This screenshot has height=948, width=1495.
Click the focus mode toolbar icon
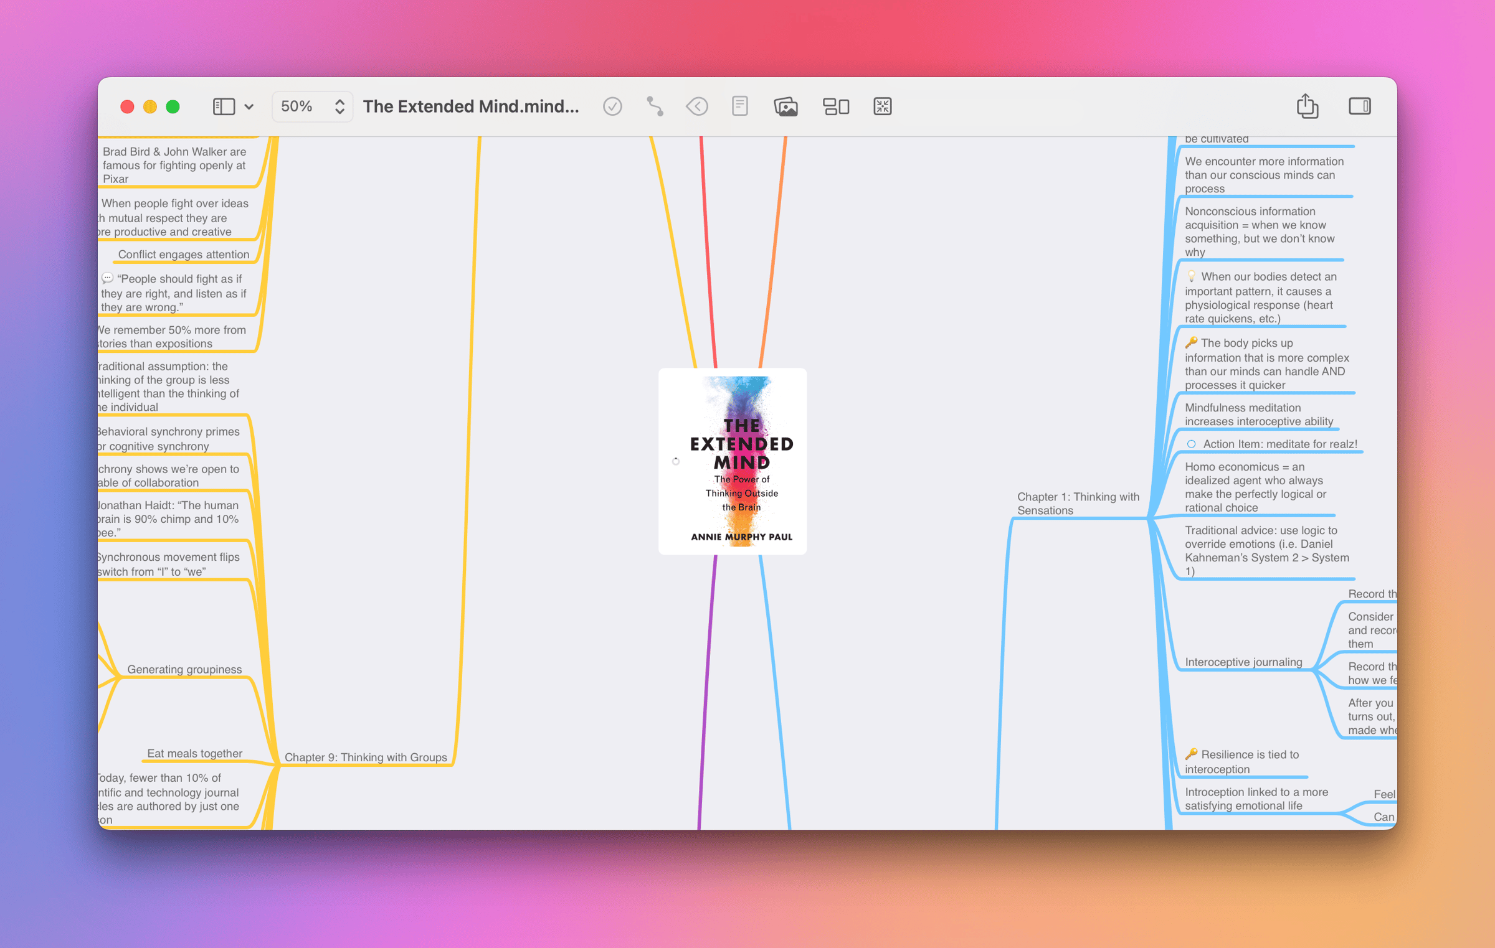click(x=882, y=106)
